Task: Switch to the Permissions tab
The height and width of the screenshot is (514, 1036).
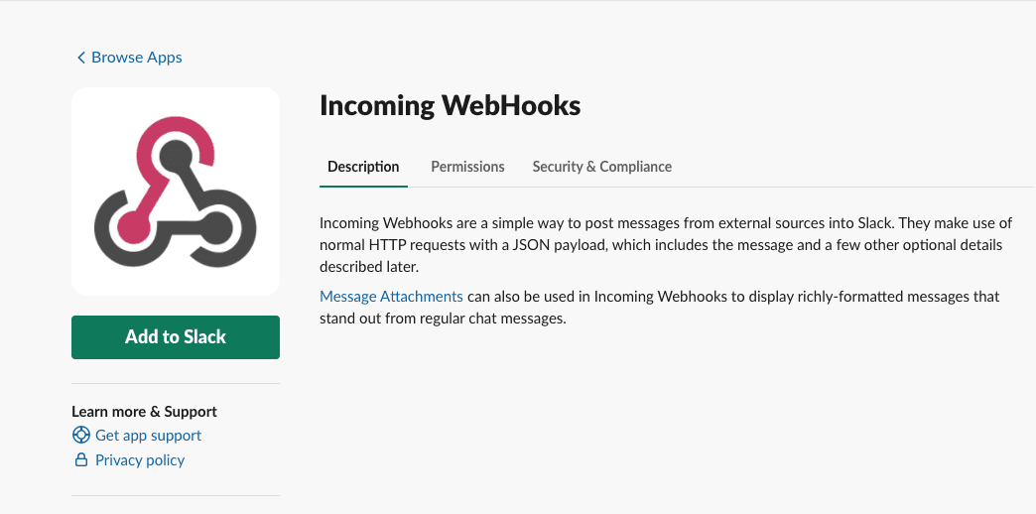Action: [467, 167]
